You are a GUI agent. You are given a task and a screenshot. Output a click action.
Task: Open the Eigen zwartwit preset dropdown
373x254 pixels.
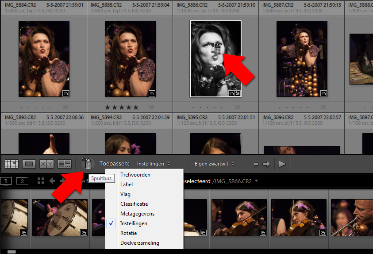214,164
